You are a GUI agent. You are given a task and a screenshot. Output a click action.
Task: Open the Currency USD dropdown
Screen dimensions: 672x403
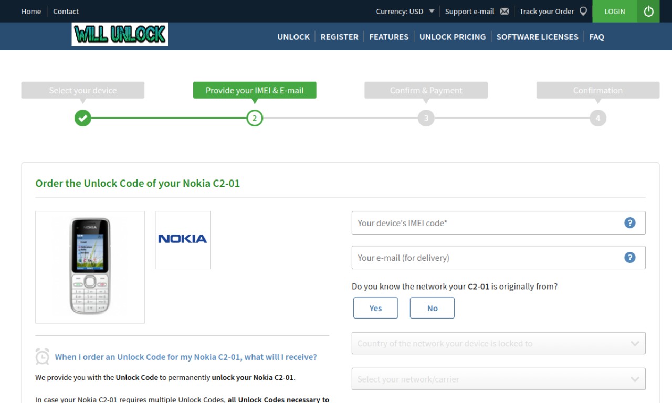coord(405,11)
